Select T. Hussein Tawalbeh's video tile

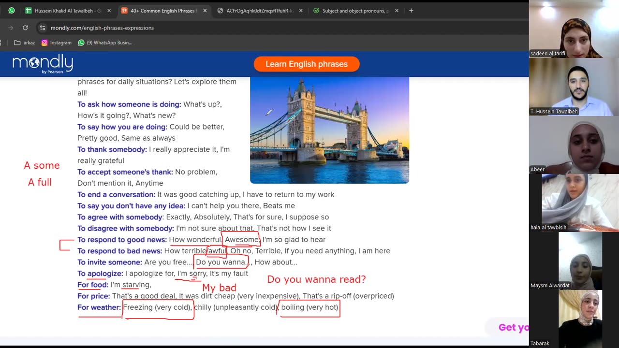tap(574, 87)
